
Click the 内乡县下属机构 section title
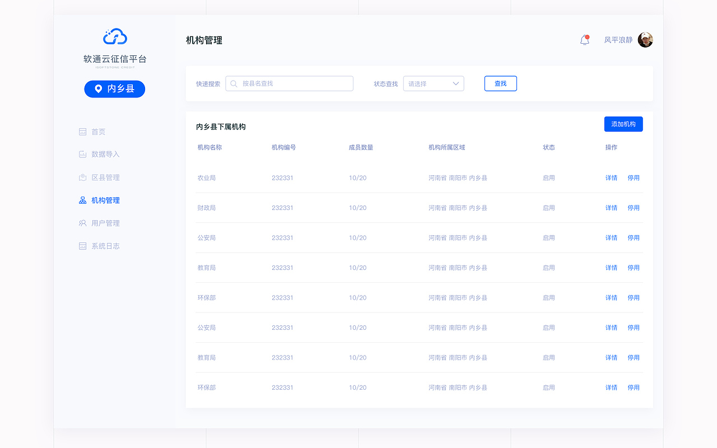coord(221,127)
